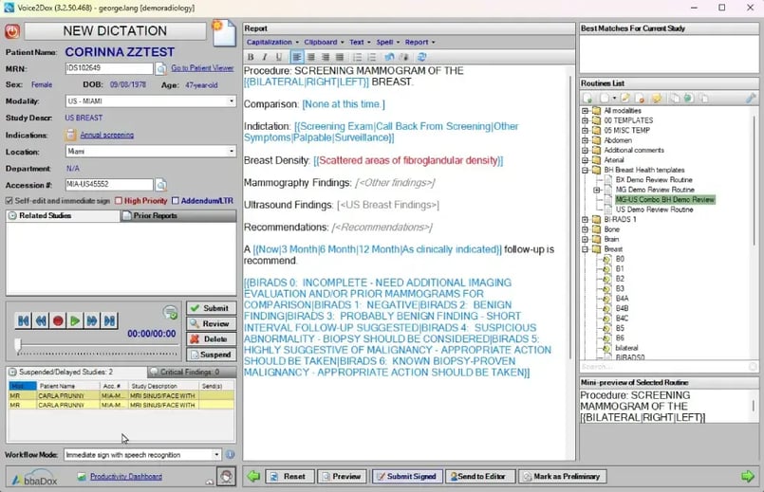The width and height of the screenshot is (764, 492).
Task: Center align report text
Action: tap(311, 57)
